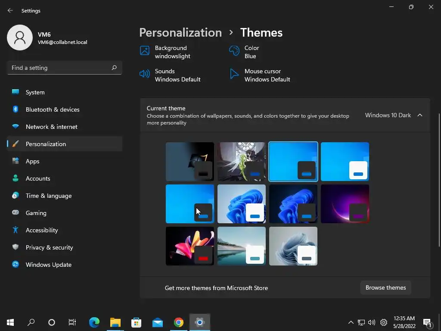Open Mouse cursor Windows Default setting
Viewport: 441px width, 331px height.
[x=260, y=75]
